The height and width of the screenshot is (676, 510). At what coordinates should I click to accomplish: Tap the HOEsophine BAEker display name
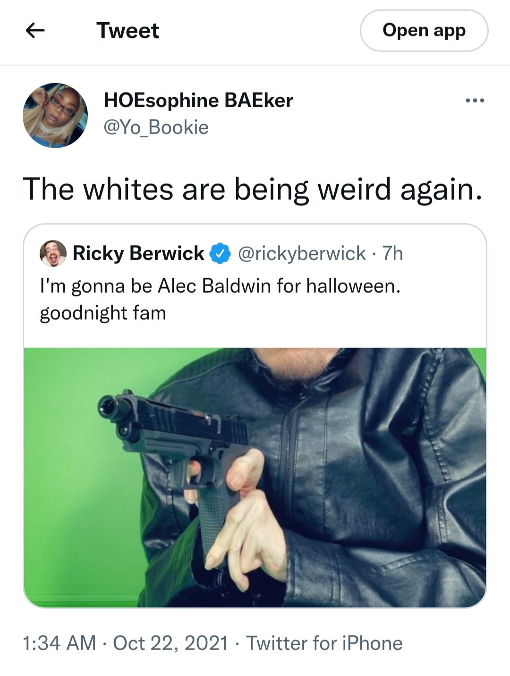[198, 100]
